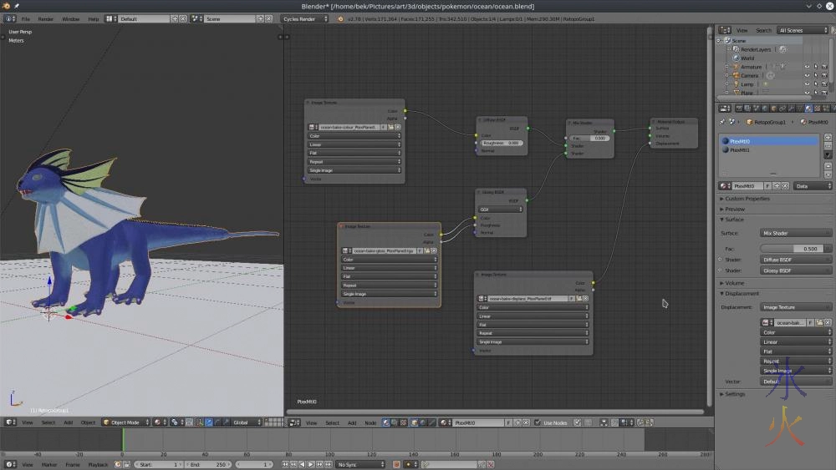Expand the Armature tree item in outliner
836x470 pixels.
tap(728, 67)
